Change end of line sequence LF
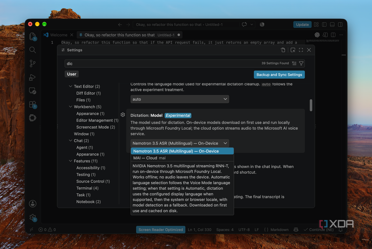Viewport: 372px width, 249px height. [x=257, y=230]
